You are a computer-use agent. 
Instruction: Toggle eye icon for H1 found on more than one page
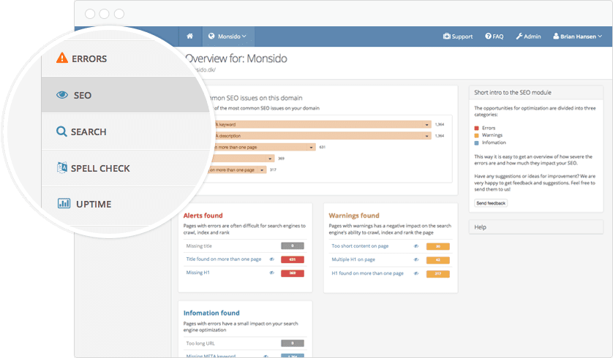coord(416,273)
